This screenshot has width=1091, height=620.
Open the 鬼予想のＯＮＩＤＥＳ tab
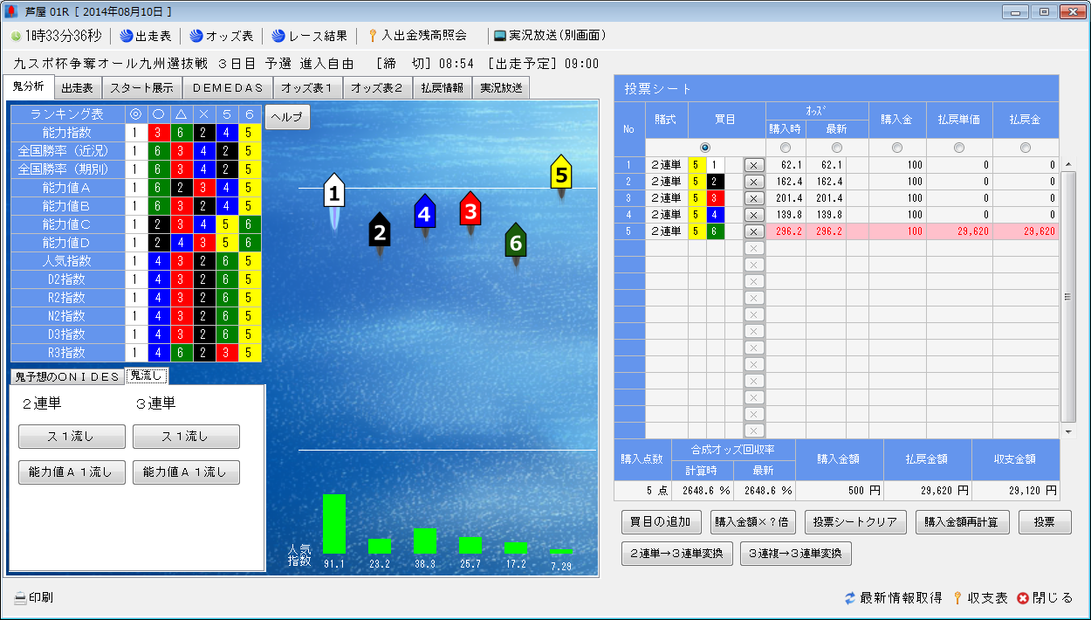click(67, 376)
